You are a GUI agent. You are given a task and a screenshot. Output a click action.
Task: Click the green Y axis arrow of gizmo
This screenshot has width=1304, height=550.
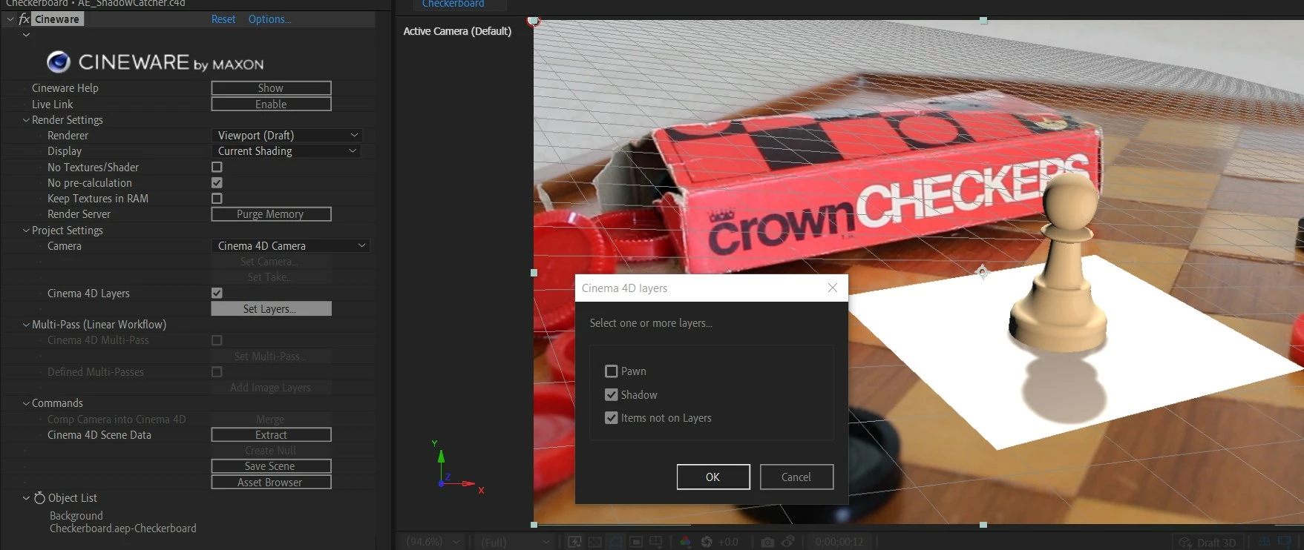(x=441, y=457)
